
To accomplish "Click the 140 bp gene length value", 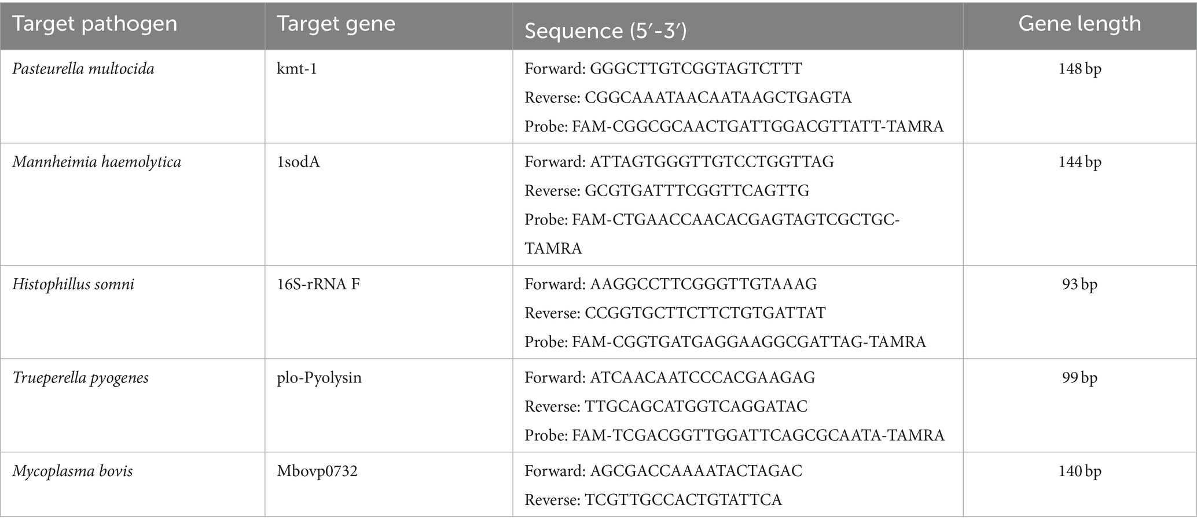I will (1080, 471).
